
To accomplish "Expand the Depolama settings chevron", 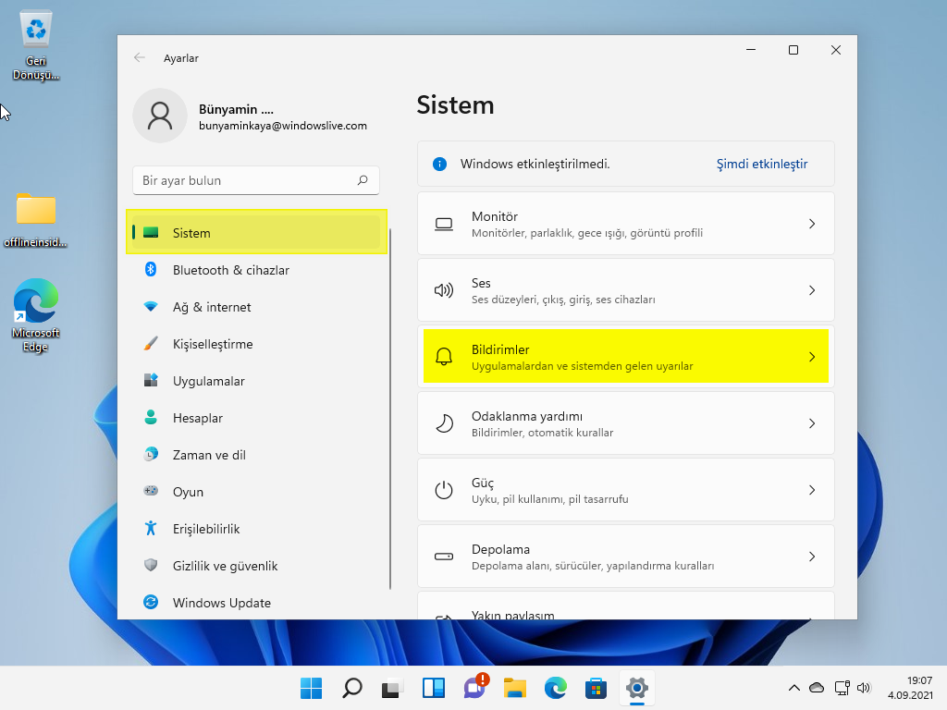I will click(x=812, y=556).
